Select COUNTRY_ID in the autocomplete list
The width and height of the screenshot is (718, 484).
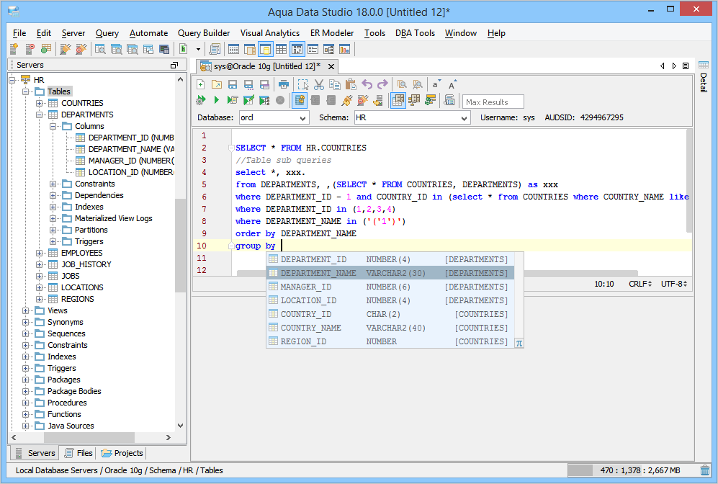coord(390,314)
